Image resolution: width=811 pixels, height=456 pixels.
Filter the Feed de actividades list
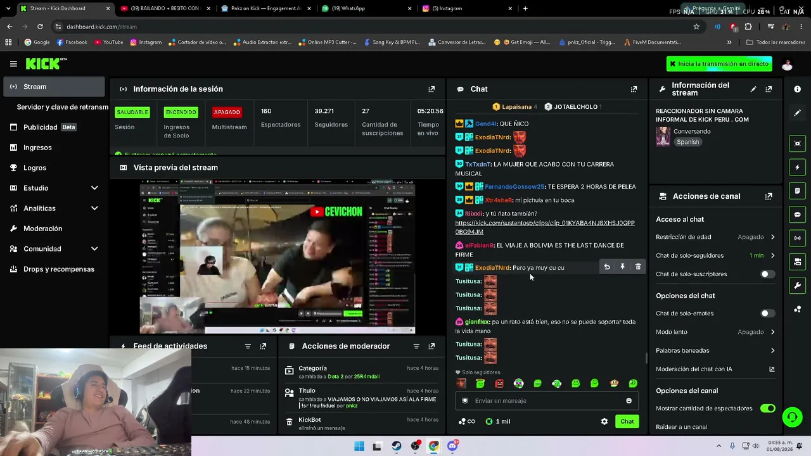pyautogui.click(x=248, y=346)
